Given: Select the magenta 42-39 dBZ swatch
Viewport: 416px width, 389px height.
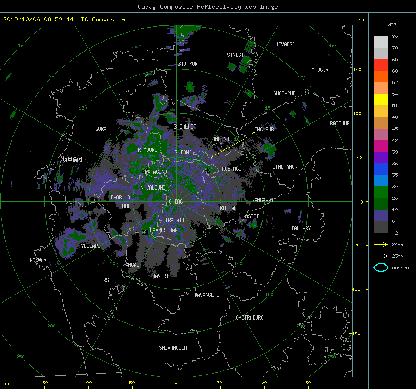Looking at the screenshot, I should tap(381, 146).
